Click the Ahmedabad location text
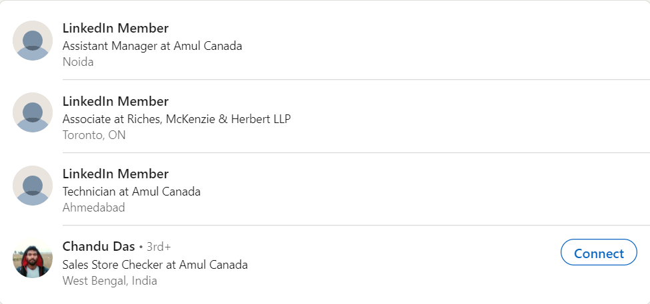Image resolution: width=650 pixels, height=304 pixels. tap(93, 208)
